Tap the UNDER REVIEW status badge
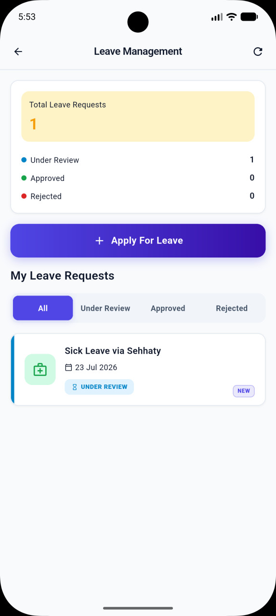 pyautogui.click(x=99, y=387)
